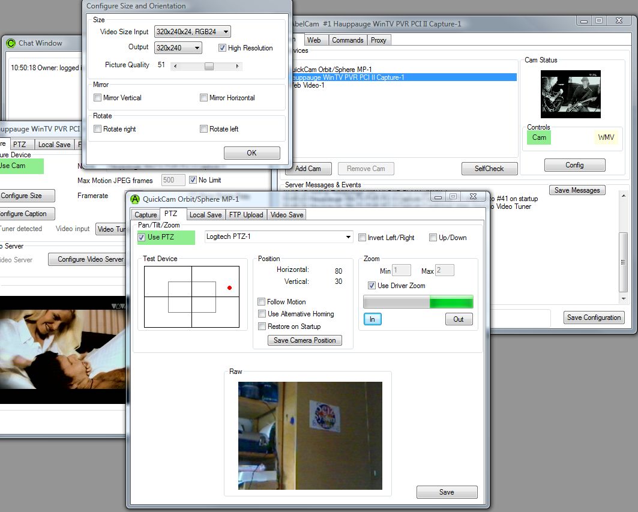This screenshot has height=512, width=638.
Task: Click the QuickCam window green A icon
Action: pyautogui.click(x=135, y=199)
